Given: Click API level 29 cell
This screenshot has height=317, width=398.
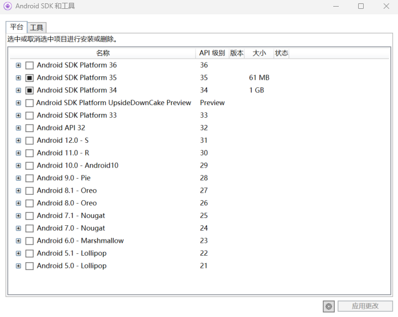Looking at the screenshot, I should [204, 165].
